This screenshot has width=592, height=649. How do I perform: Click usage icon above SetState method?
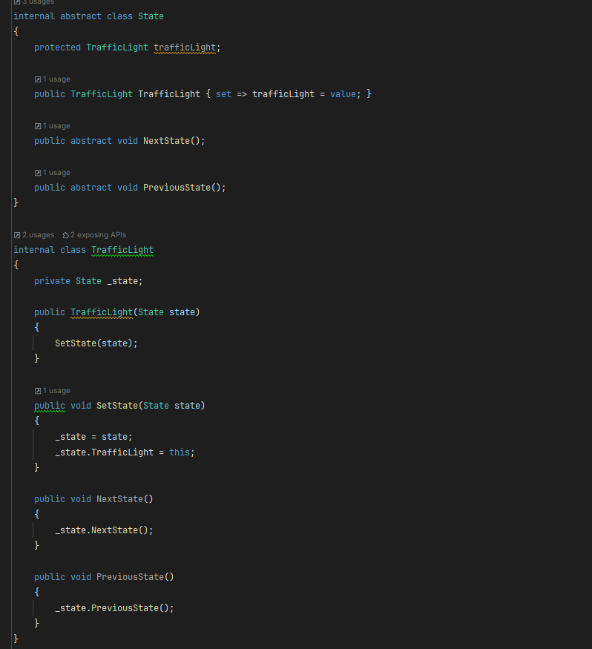pos(38,391)
